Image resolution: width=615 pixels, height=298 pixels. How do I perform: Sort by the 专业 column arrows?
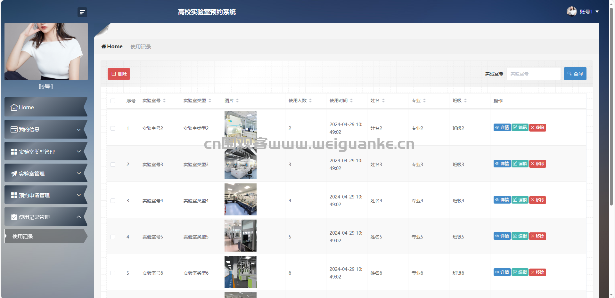[x=424, y=101]
